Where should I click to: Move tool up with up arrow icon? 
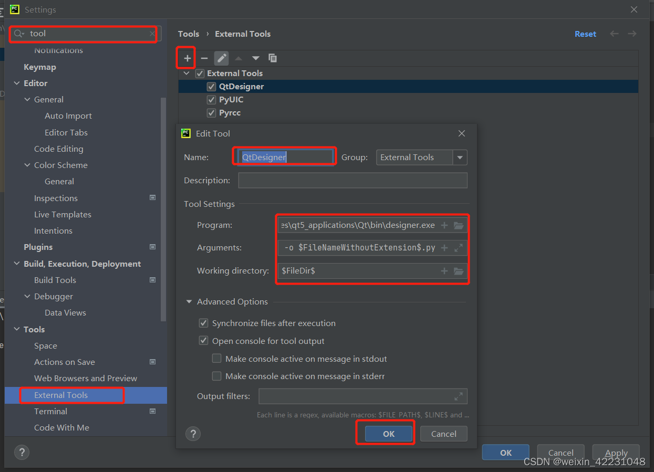tap(238, 58)
